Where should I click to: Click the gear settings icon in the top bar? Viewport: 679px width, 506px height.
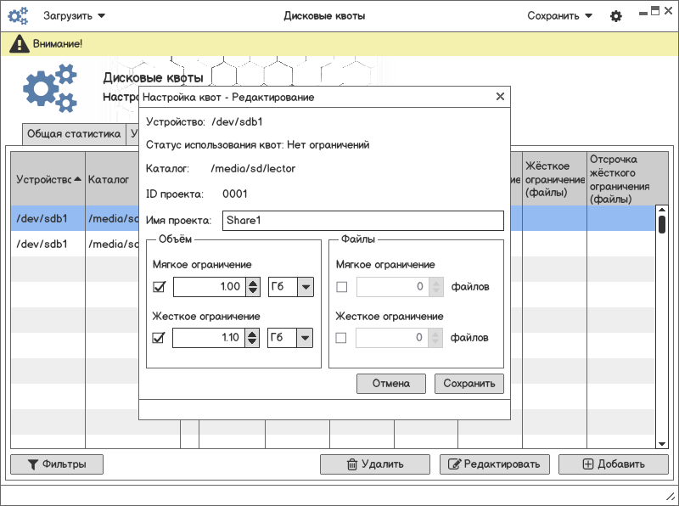tap(616, 16)
